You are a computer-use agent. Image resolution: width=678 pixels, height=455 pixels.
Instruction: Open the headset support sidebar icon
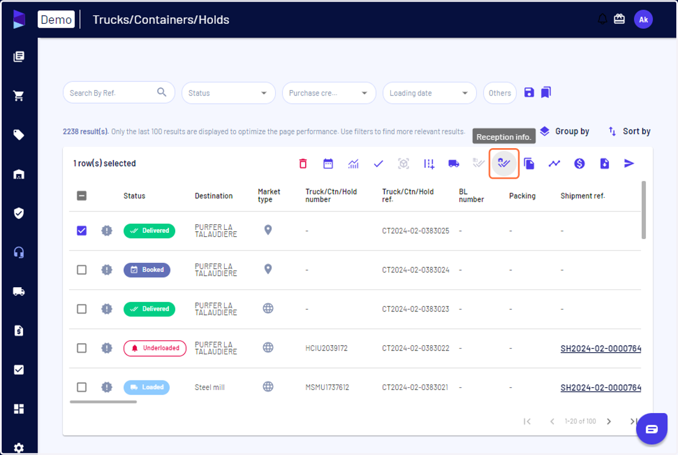19,252
